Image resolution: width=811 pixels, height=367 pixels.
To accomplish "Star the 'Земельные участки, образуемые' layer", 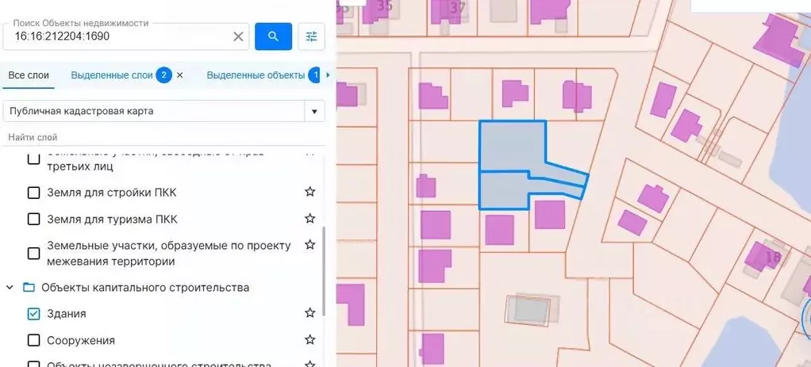I will [310, 246].
